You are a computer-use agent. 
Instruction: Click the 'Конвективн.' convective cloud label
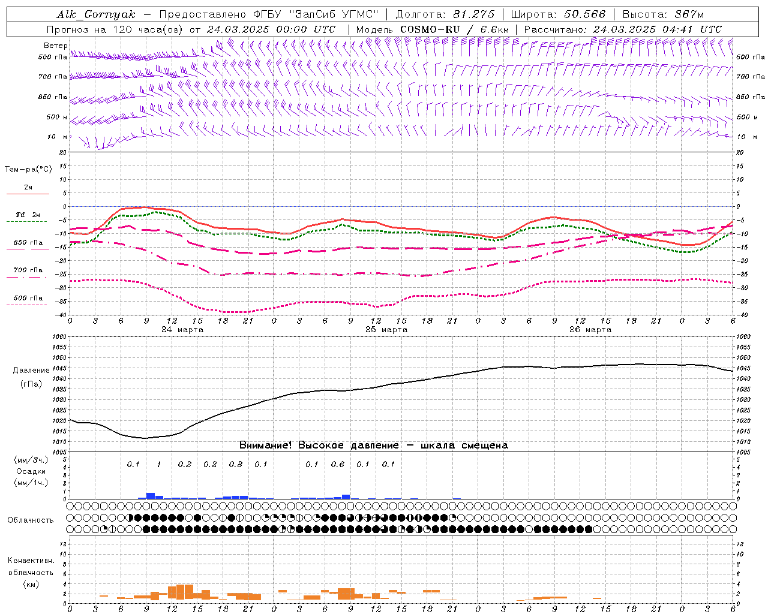click(x=31, y=561)
